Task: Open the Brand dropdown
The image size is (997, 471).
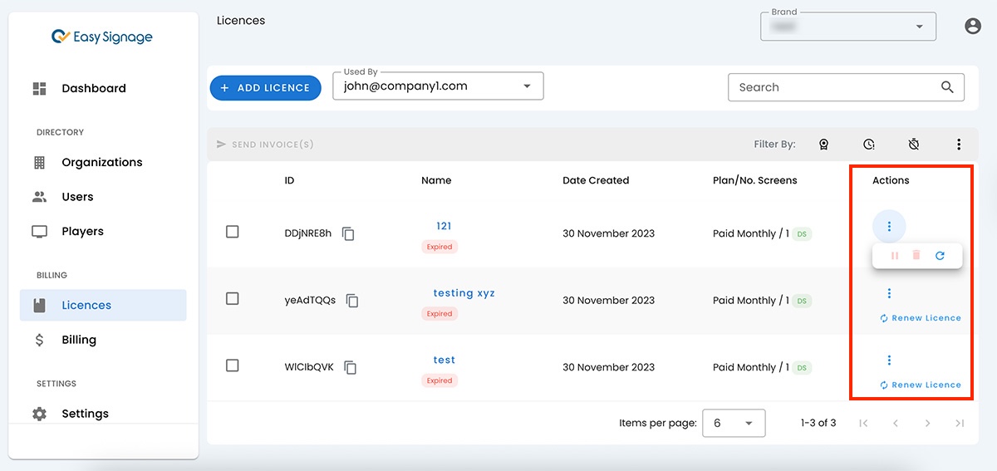Action: 919,27
